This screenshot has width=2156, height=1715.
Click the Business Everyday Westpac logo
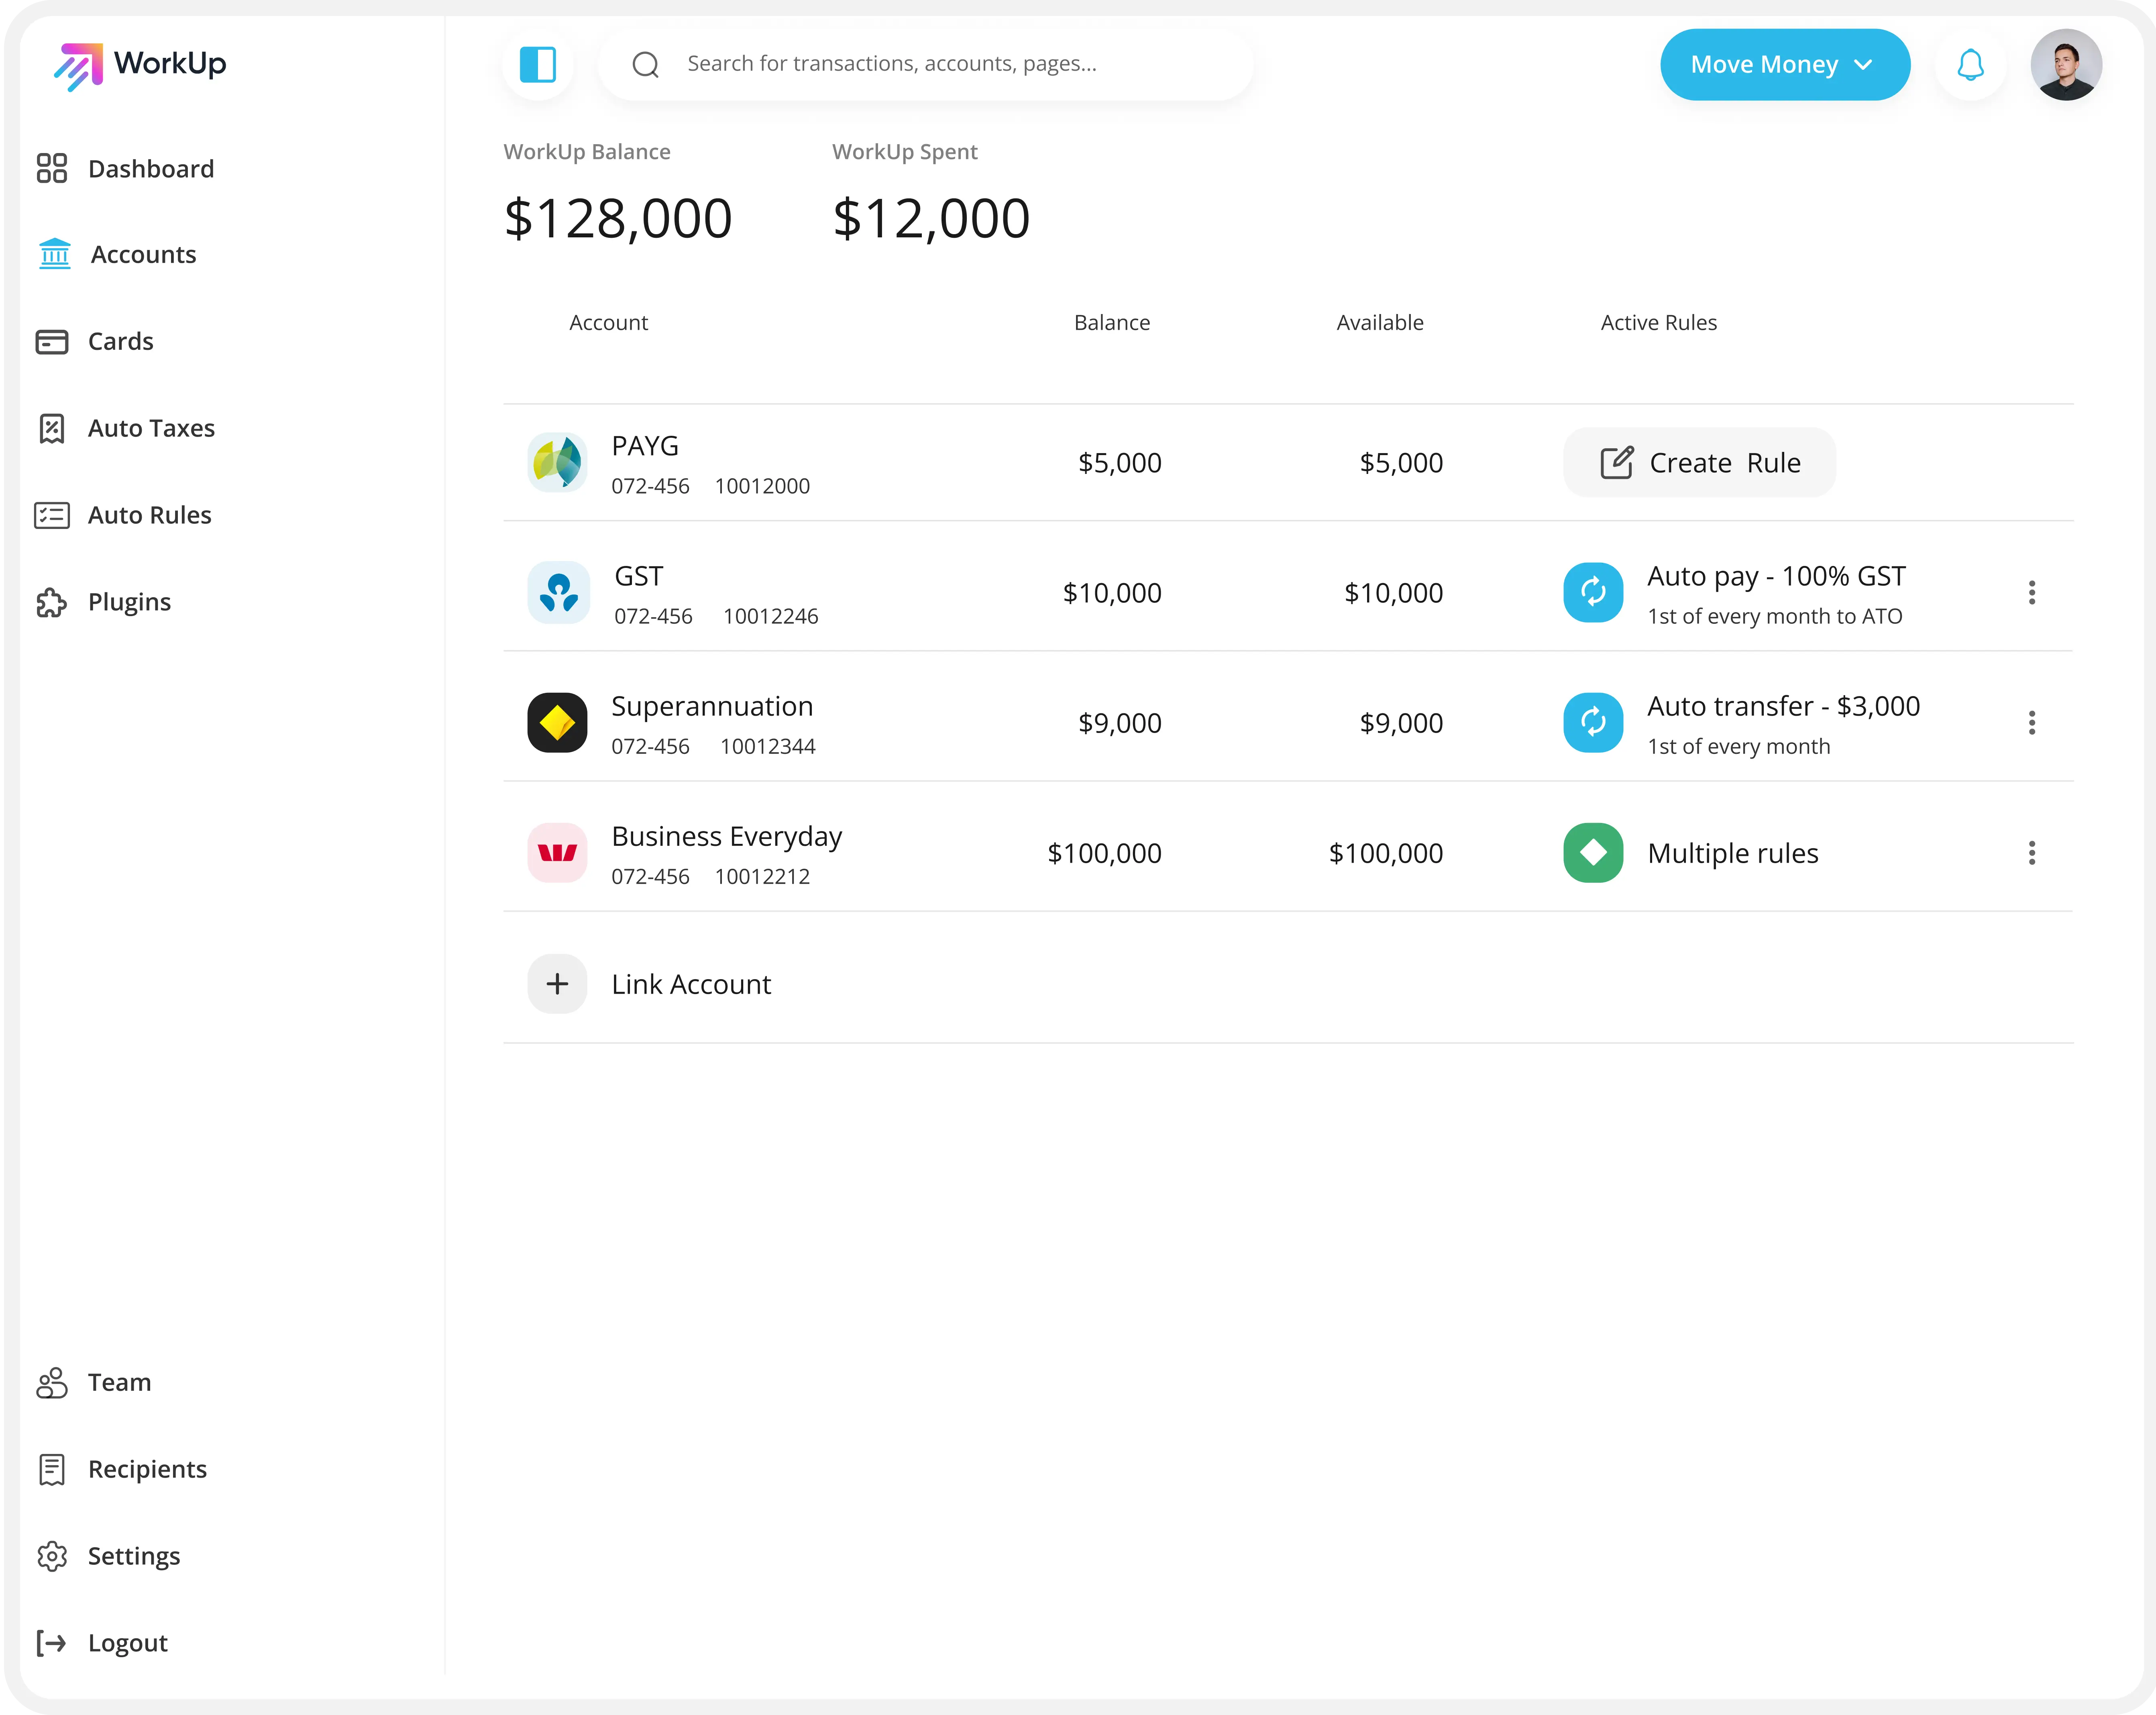pos(557,853)
